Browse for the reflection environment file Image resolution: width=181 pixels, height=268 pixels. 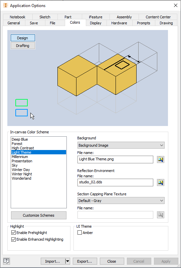click(160, 182)
